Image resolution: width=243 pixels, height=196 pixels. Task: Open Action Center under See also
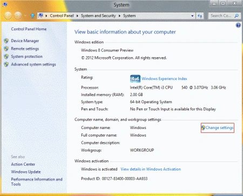pyautogui.click(x=23, y=164)
